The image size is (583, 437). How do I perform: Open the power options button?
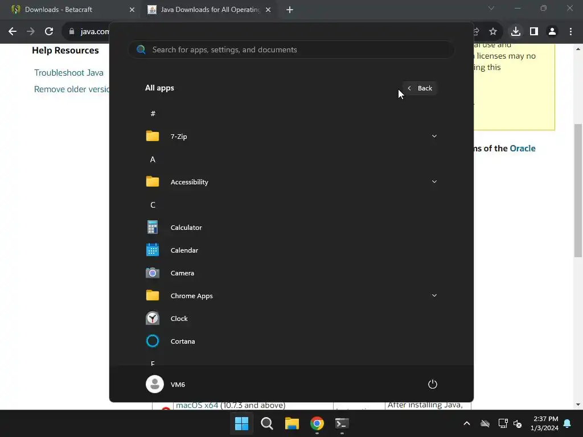click(x=433, y=384)
